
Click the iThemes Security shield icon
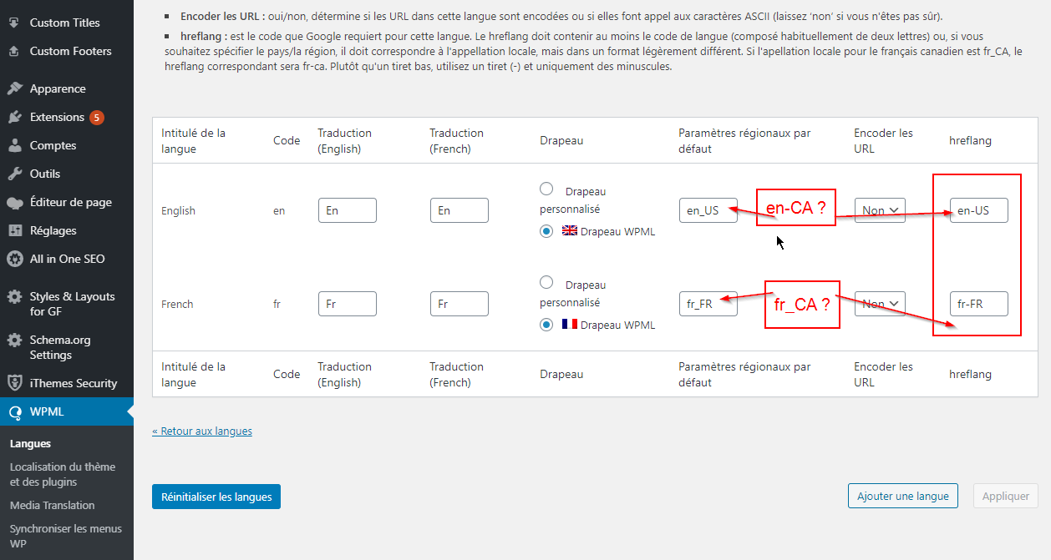[14, 383]
